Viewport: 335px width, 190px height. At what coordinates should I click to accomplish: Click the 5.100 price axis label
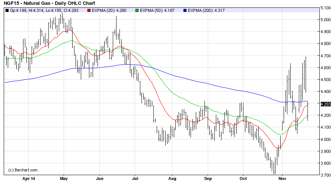coord(326,8)
